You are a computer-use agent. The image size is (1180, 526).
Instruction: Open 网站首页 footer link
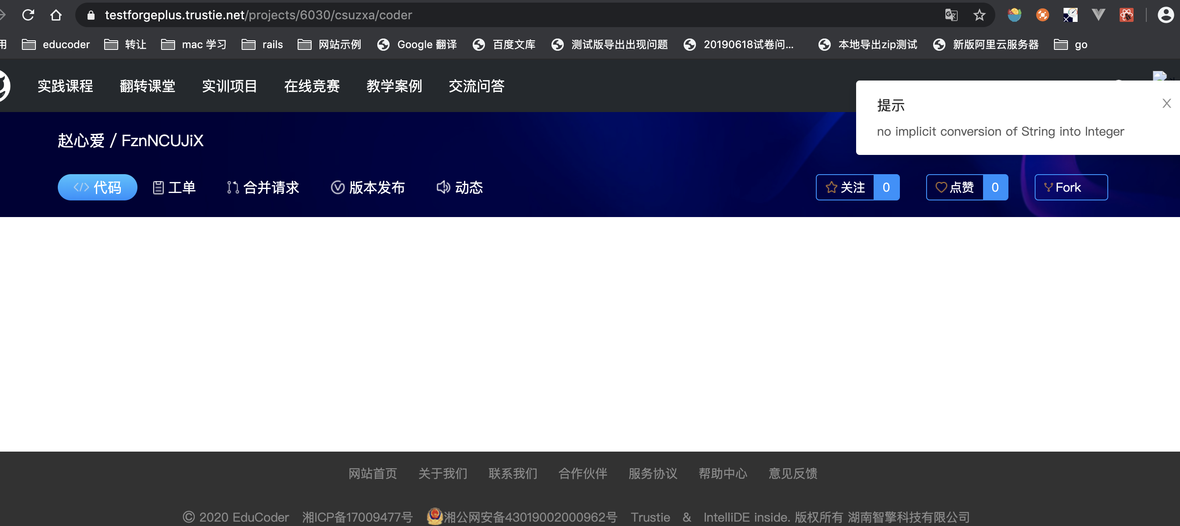(373, 473)
